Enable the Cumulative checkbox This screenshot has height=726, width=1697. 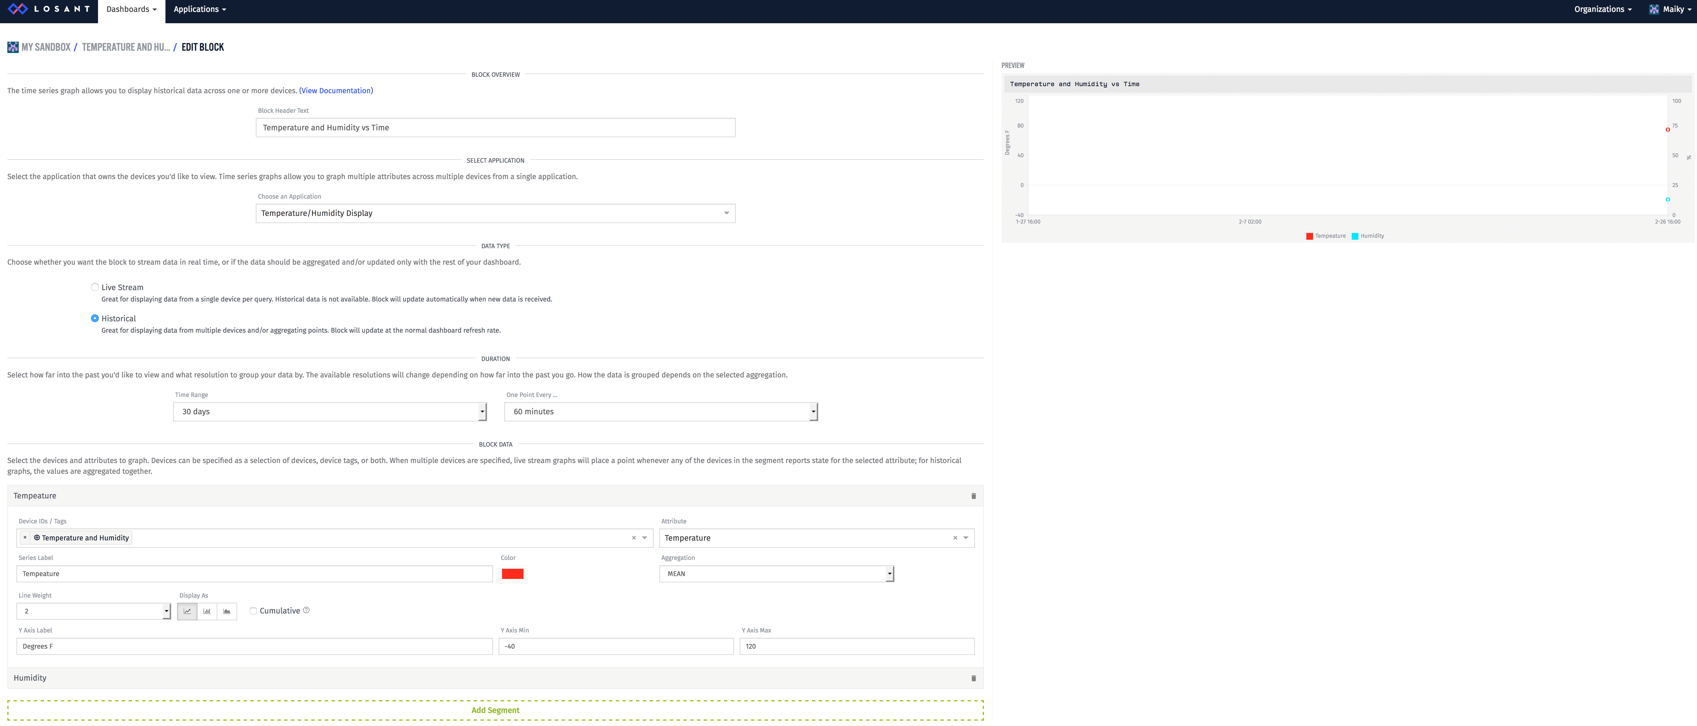pos(253,611)
